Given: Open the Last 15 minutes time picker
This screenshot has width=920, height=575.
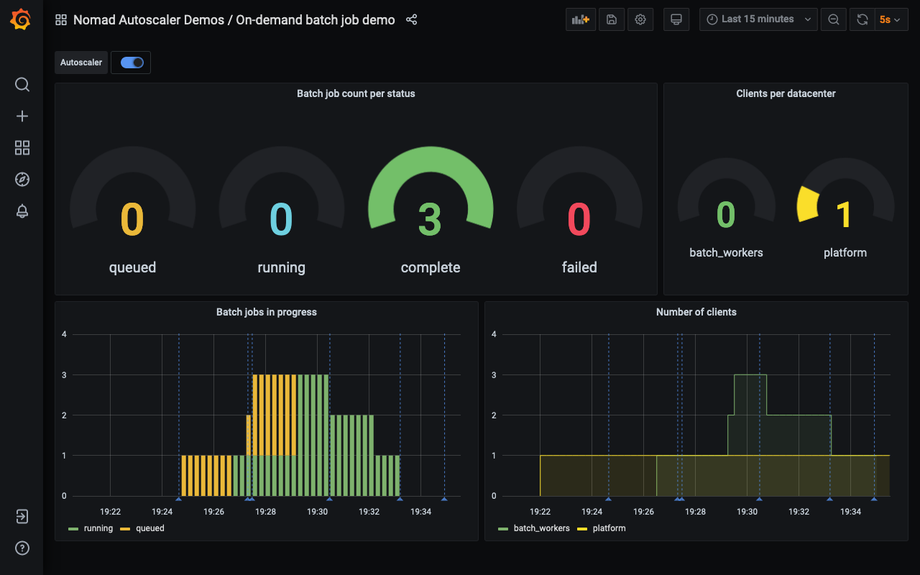Looking at the screenshot, I should (x=758, y=19).
